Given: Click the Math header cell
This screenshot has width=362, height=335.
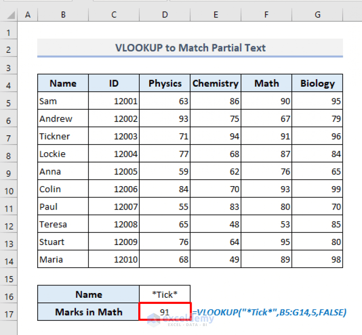Looking at the screenshot, I should [266, 83].
